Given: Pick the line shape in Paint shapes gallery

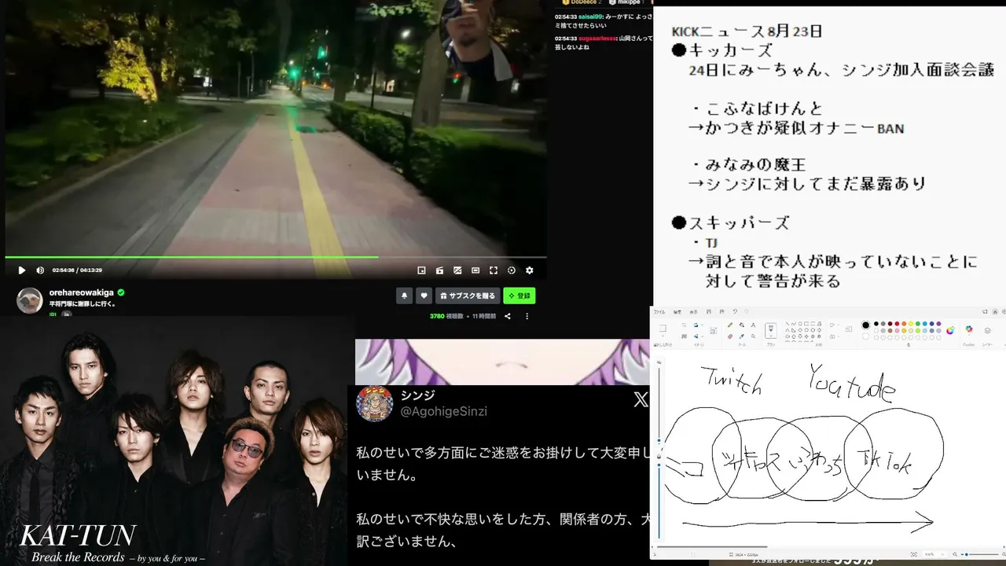Looking at the screenshot, I should [x=788, y=324].
